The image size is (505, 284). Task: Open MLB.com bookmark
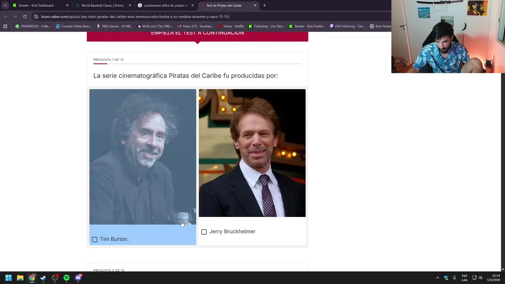coord(154,26)
